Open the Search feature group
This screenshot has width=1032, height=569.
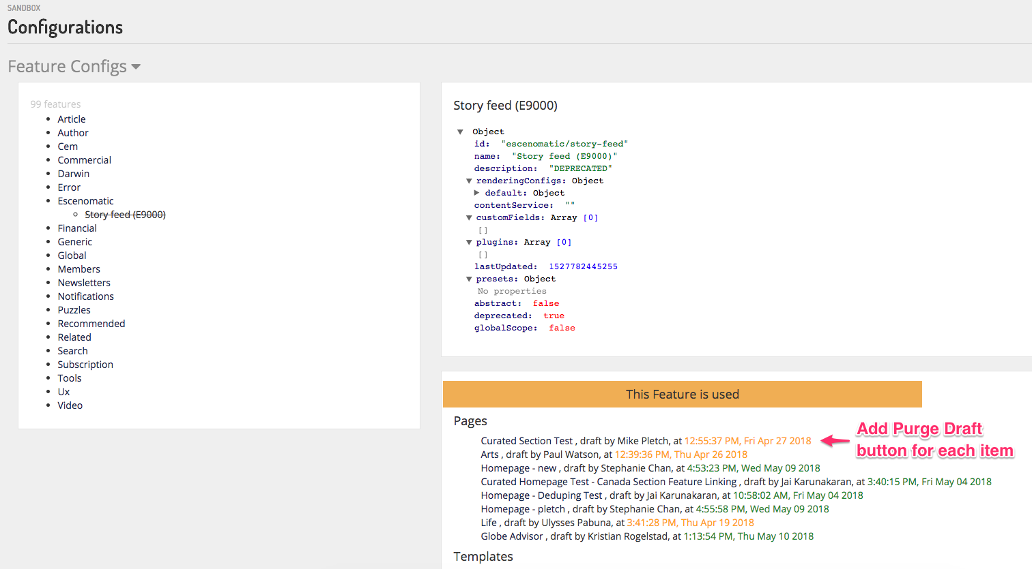point(73,351)
